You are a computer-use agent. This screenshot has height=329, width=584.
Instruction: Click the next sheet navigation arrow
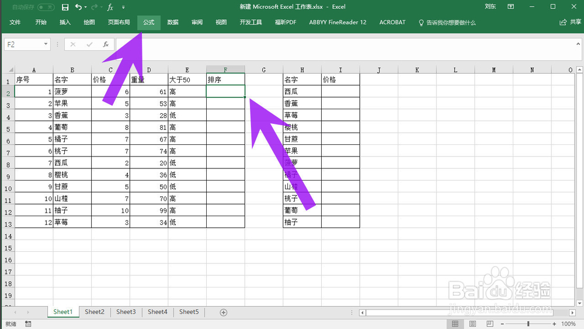coord(28,312)
